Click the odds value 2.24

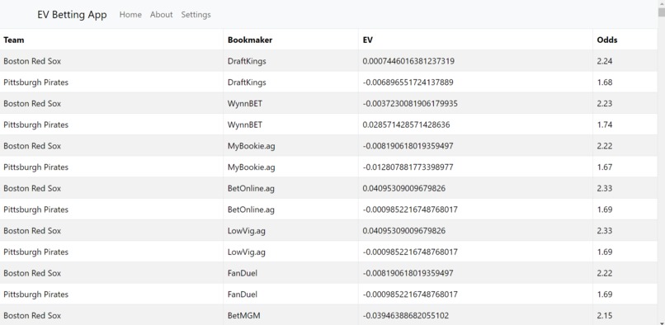pos(604,61)
